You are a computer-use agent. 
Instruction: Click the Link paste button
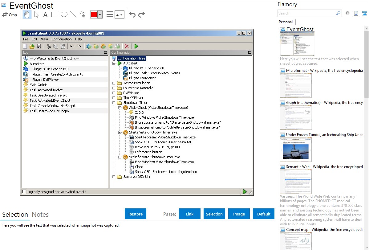(190, 214)
